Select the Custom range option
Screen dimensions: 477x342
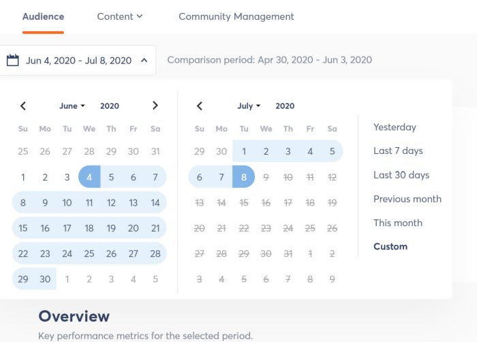[x=390, y=247]
